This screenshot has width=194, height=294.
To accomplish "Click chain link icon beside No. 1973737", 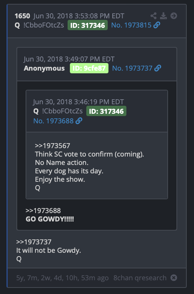I will coord(158,68).
